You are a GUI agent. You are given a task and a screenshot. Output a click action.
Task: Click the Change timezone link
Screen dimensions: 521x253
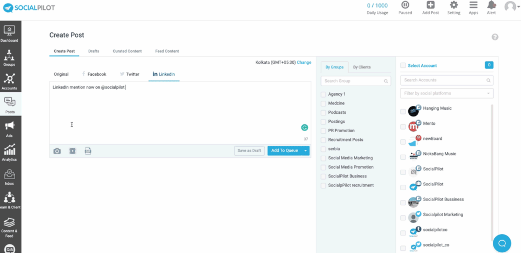click(x=304, y=62)
